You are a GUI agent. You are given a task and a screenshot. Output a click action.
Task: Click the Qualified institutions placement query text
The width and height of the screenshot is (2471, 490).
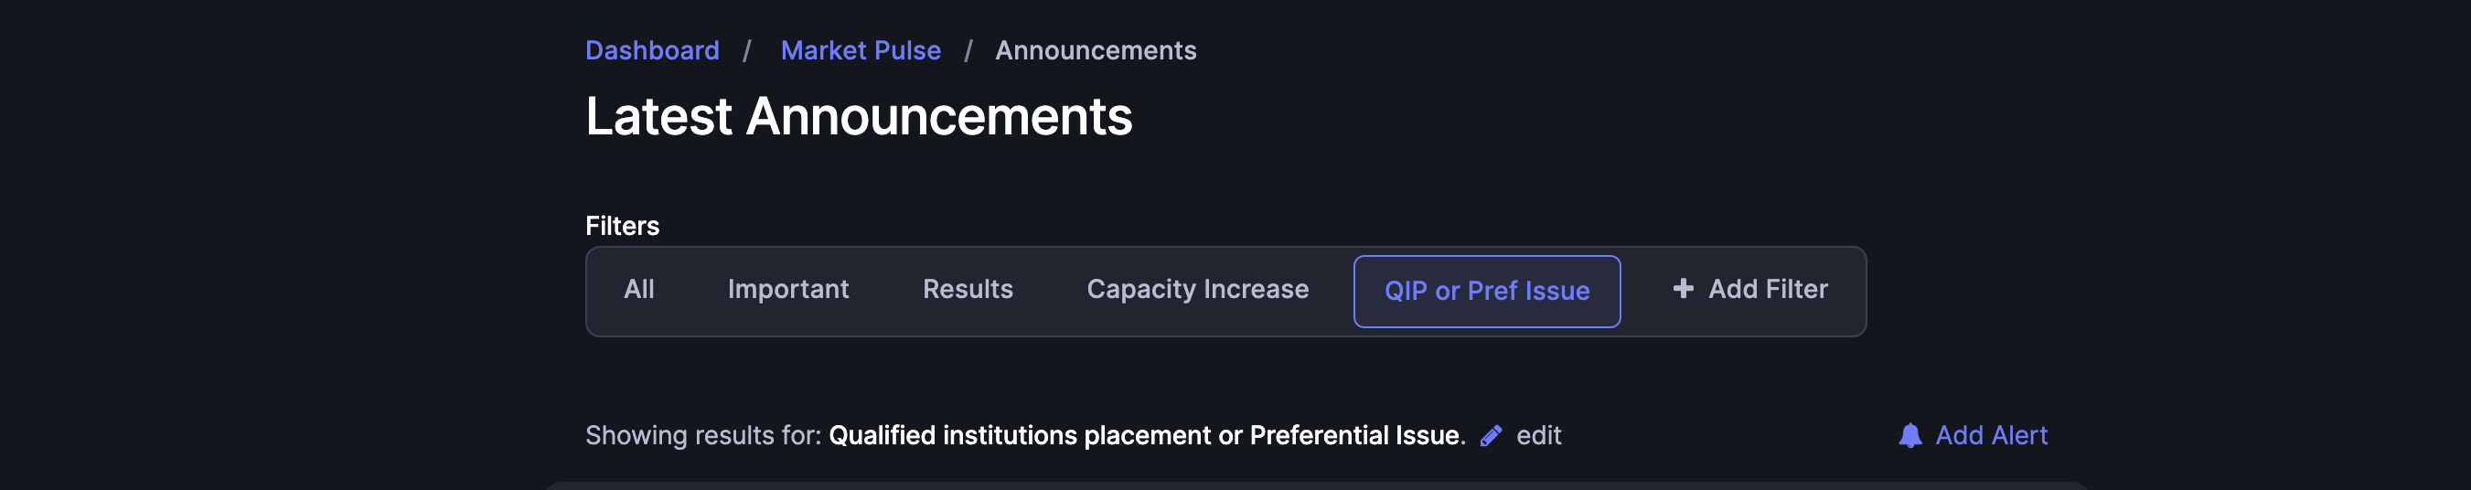coord(1146,436)
